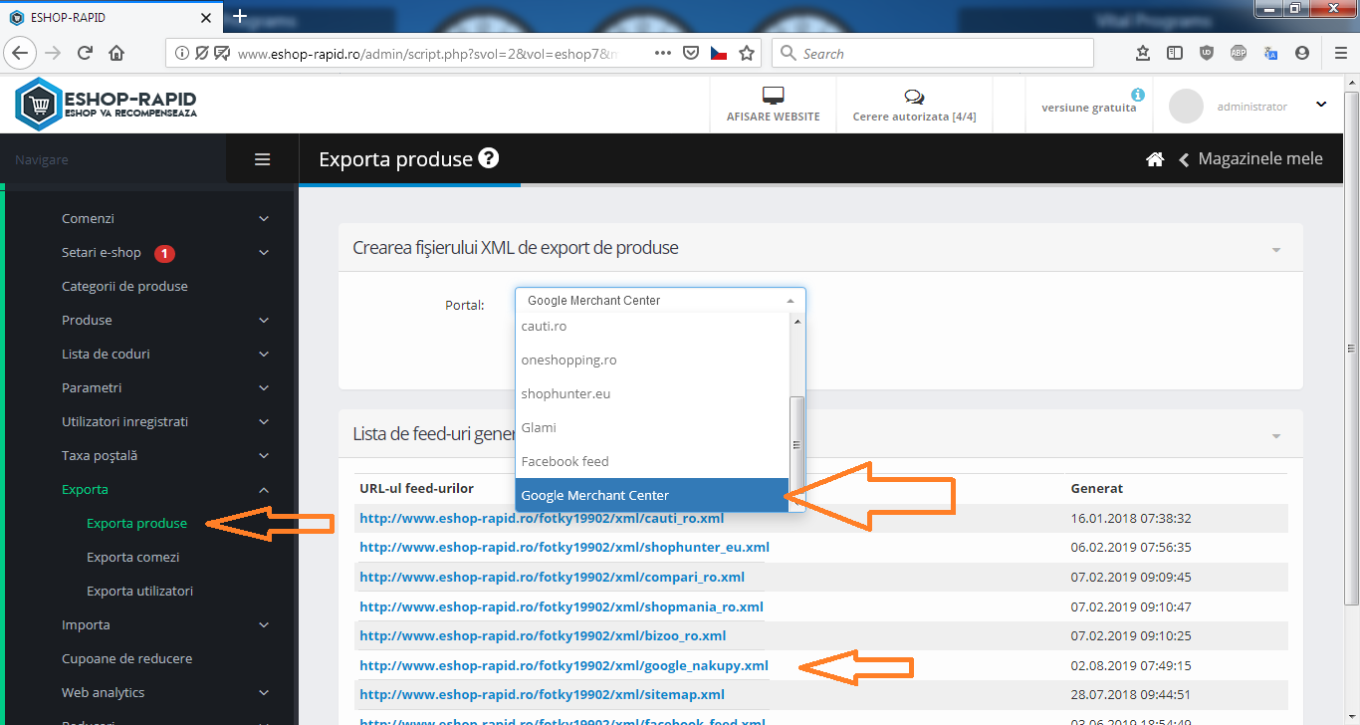The width and height of the screenshot is (1360, 725).
Task: Save to Pocket icon in address bar
Action: click(691, 54)
